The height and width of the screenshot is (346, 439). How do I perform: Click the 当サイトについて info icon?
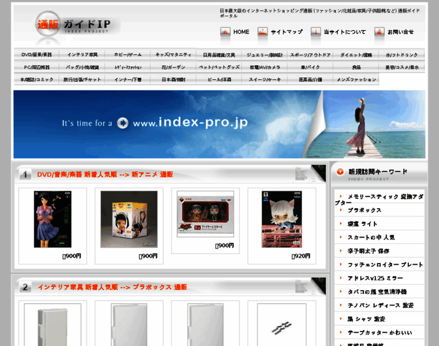[x=316, y=32]
